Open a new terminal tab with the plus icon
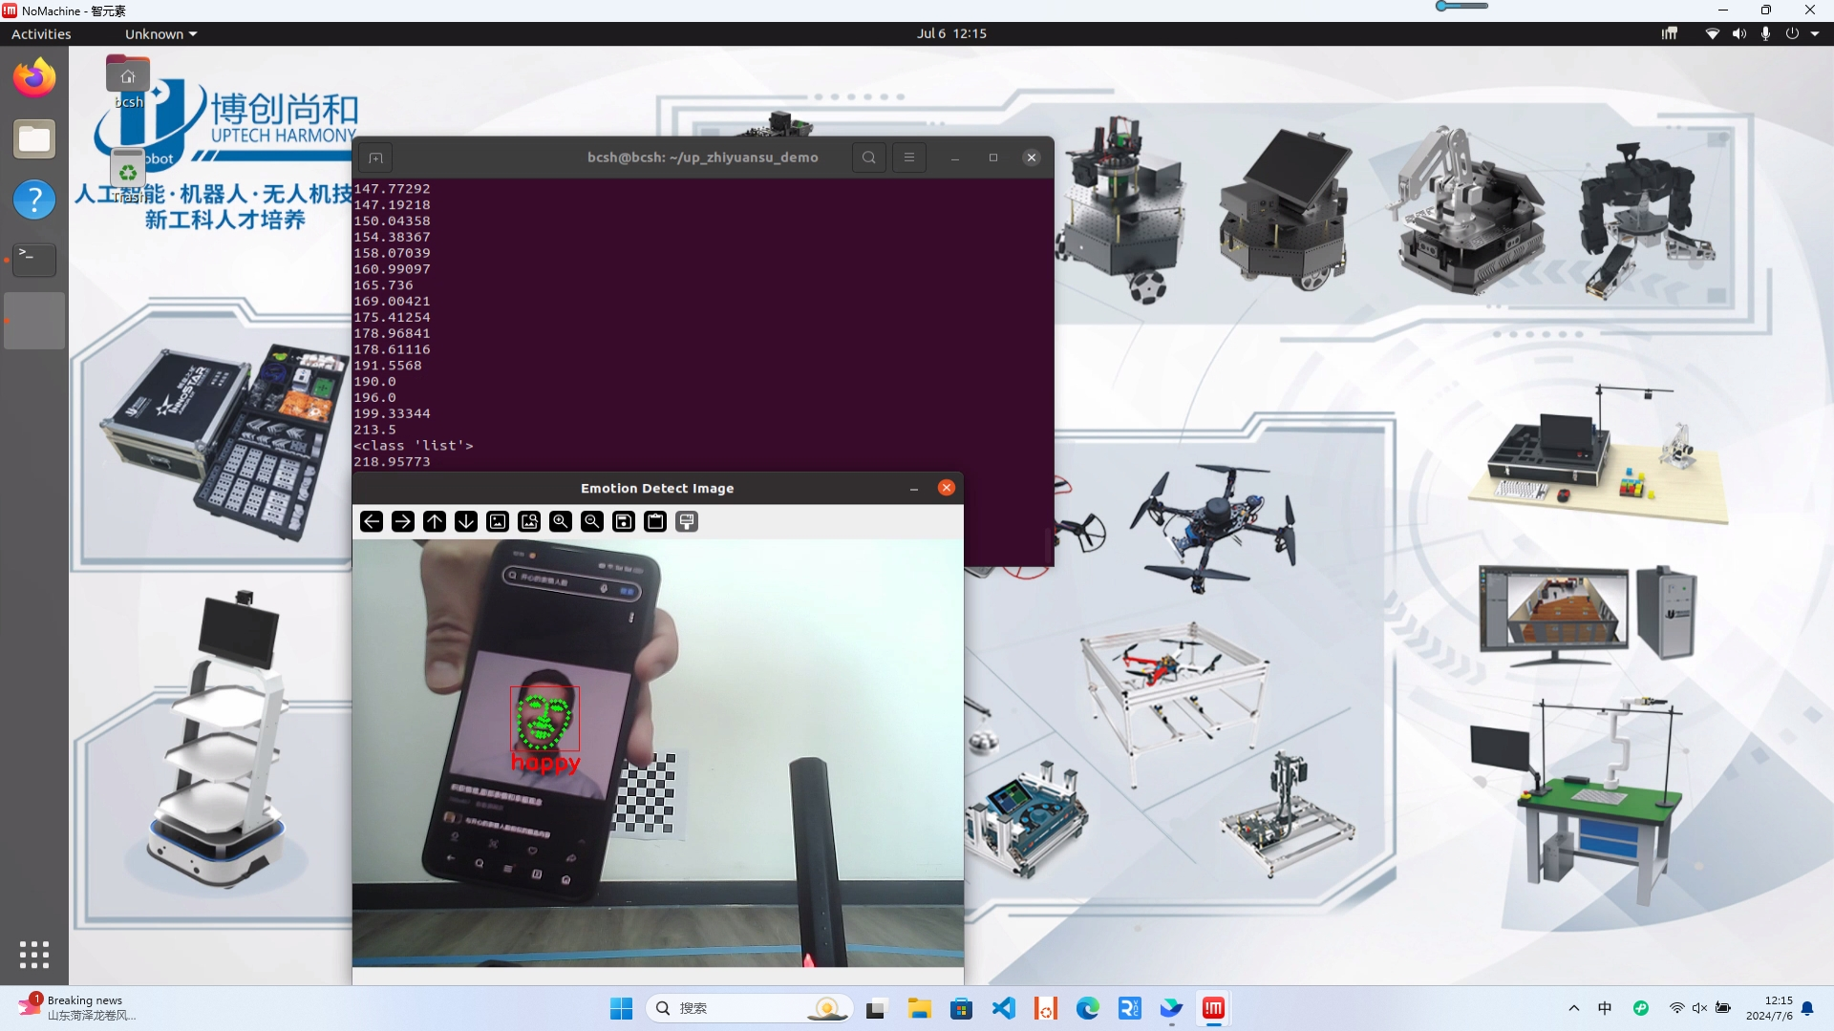1834x1031 pixels. 375,158
